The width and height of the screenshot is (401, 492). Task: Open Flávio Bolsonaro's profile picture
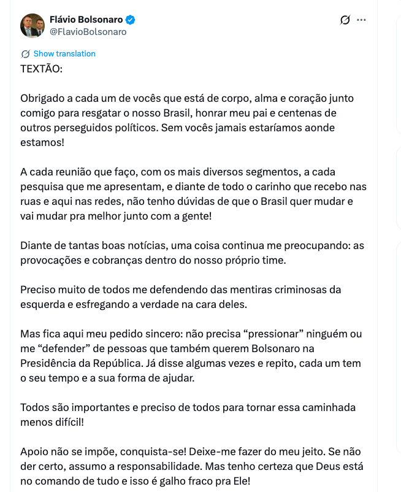coord(32,26)
